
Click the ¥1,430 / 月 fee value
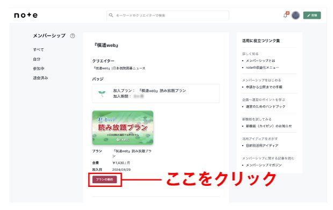click(x=121, y=163)
